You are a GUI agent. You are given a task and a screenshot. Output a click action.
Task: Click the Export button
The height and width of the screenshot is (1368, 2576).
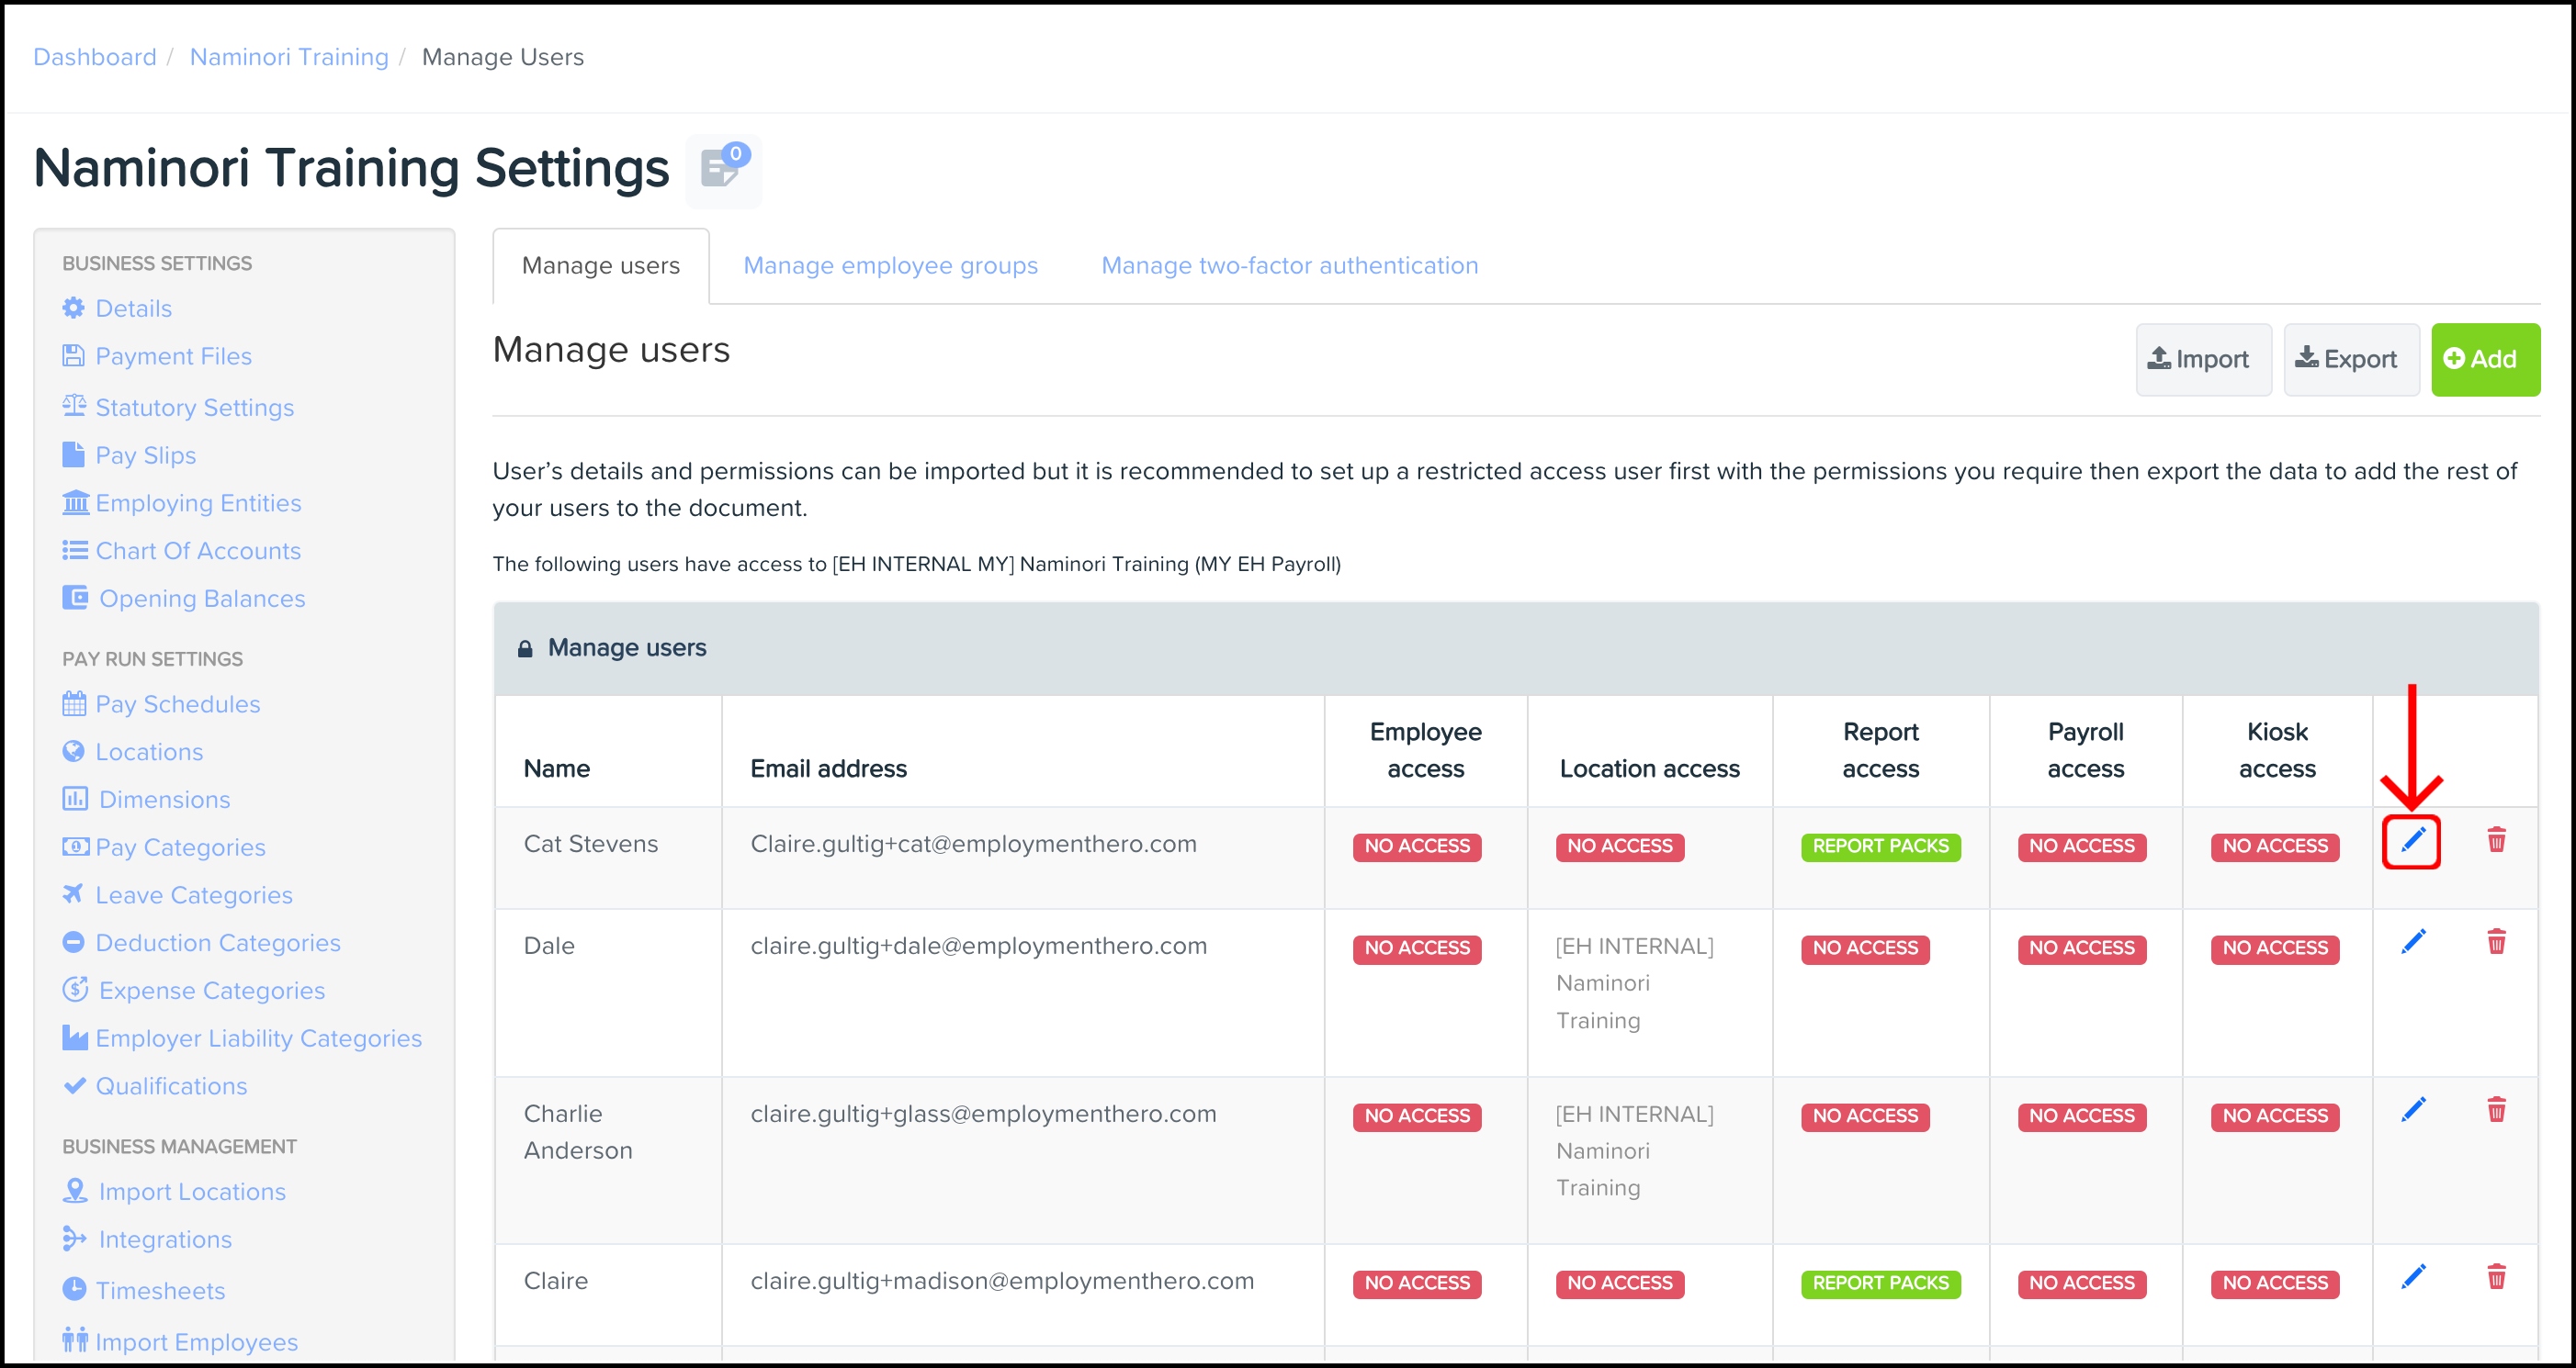pyautogui.click(x=2350, y=360)
